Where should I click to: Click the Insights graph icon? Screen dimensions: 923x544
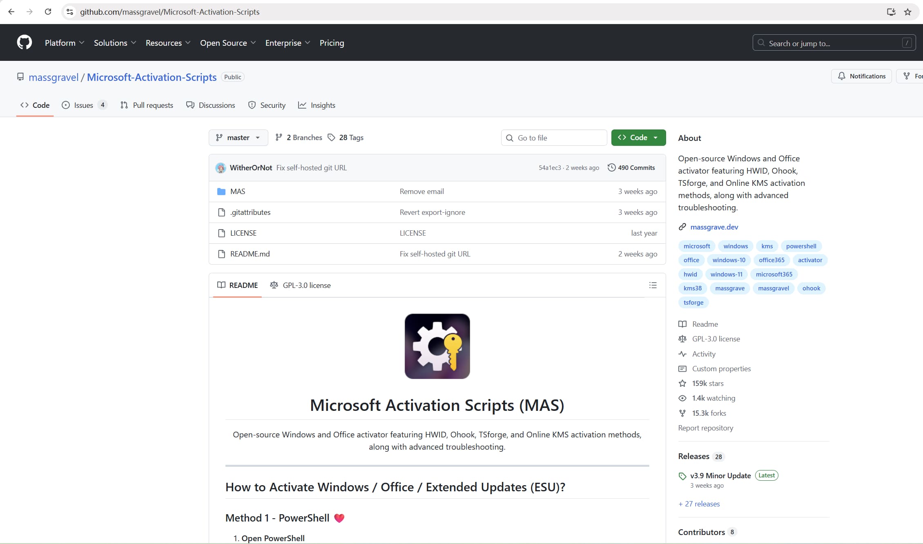302,105
